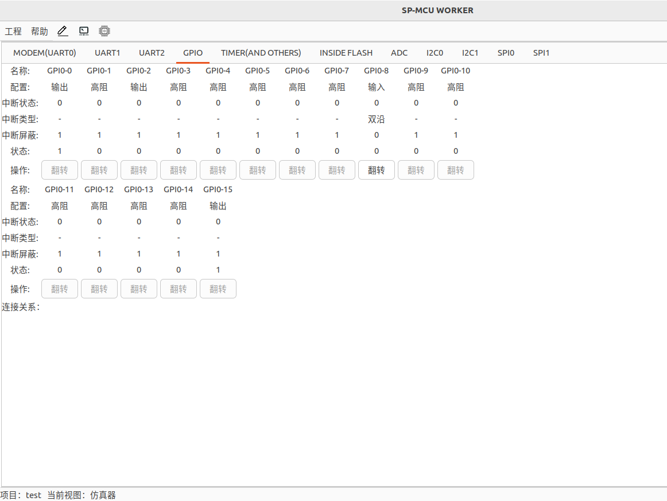Open the ADC tab
The image size is (667, 501).
click(x=399, y=53)
